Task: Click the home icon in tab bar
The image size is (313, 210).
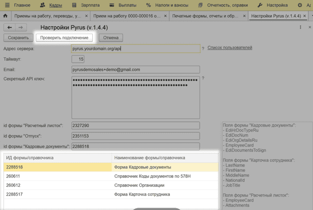Action: (5, 16)
